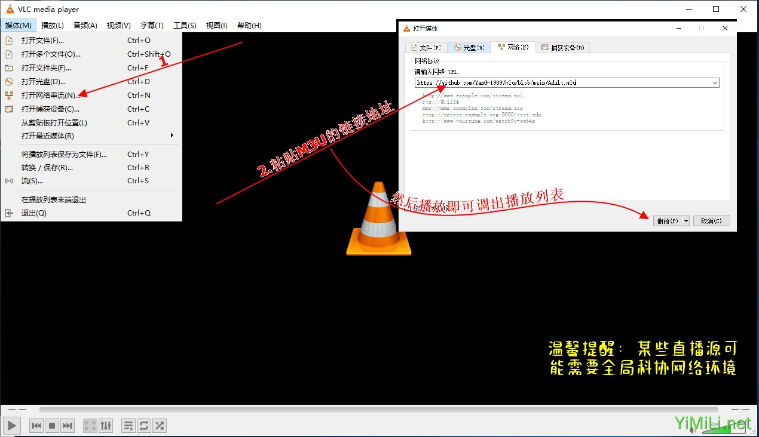Start playback with the Play button
Viewport: 759px width, 437px height.
12,426
